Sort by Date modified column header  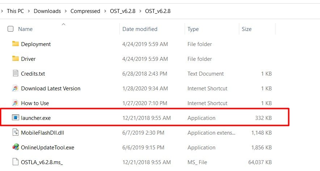[140, 29]
